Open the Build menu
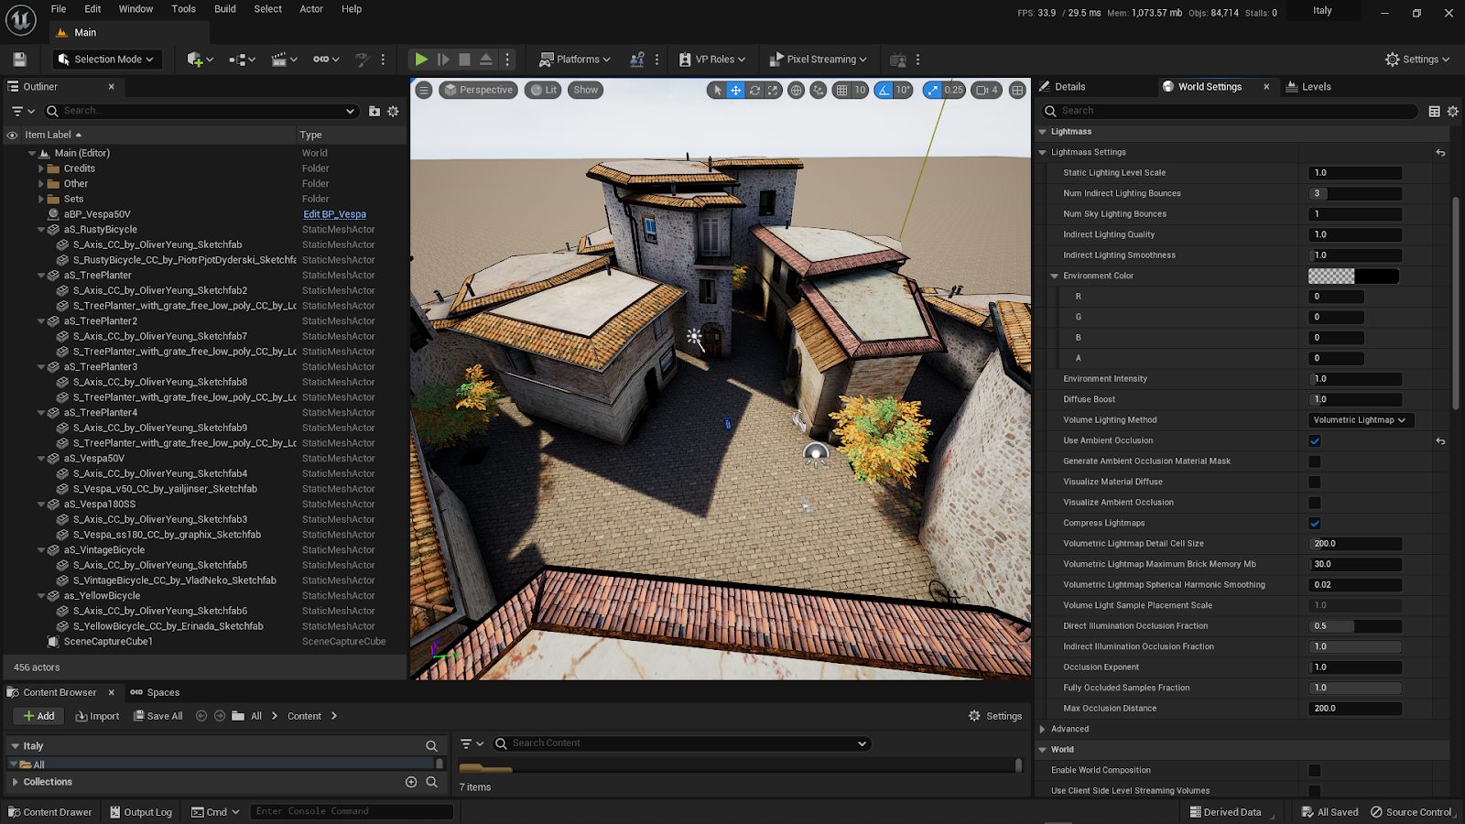 224,9
